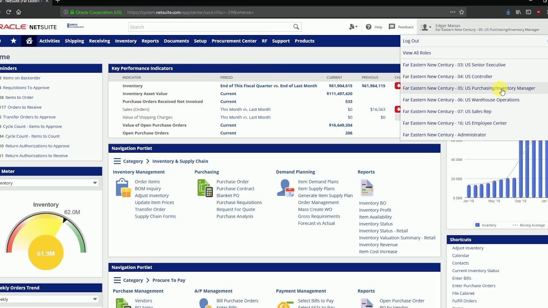
Task: Reload the page in browser toolbar
Action: (x=8, y=12)
